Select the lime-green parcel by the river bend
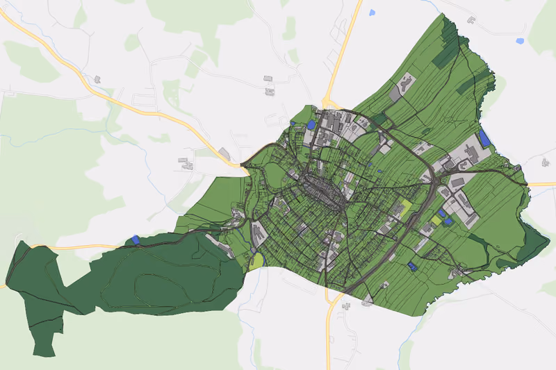Image resolution: width=556 pixels, height=370 pixels. coord(256,261)
